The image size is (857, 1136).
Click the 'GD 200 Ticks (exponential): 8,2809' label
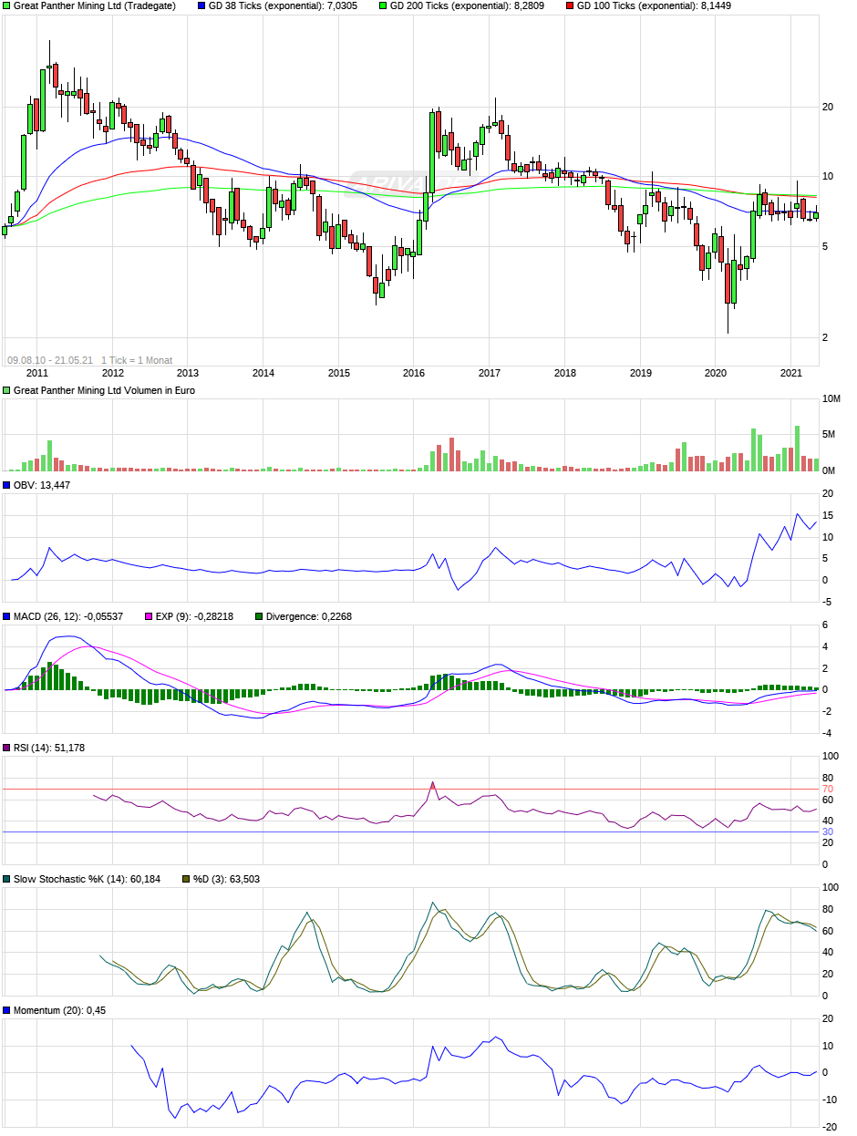[468, 5]
